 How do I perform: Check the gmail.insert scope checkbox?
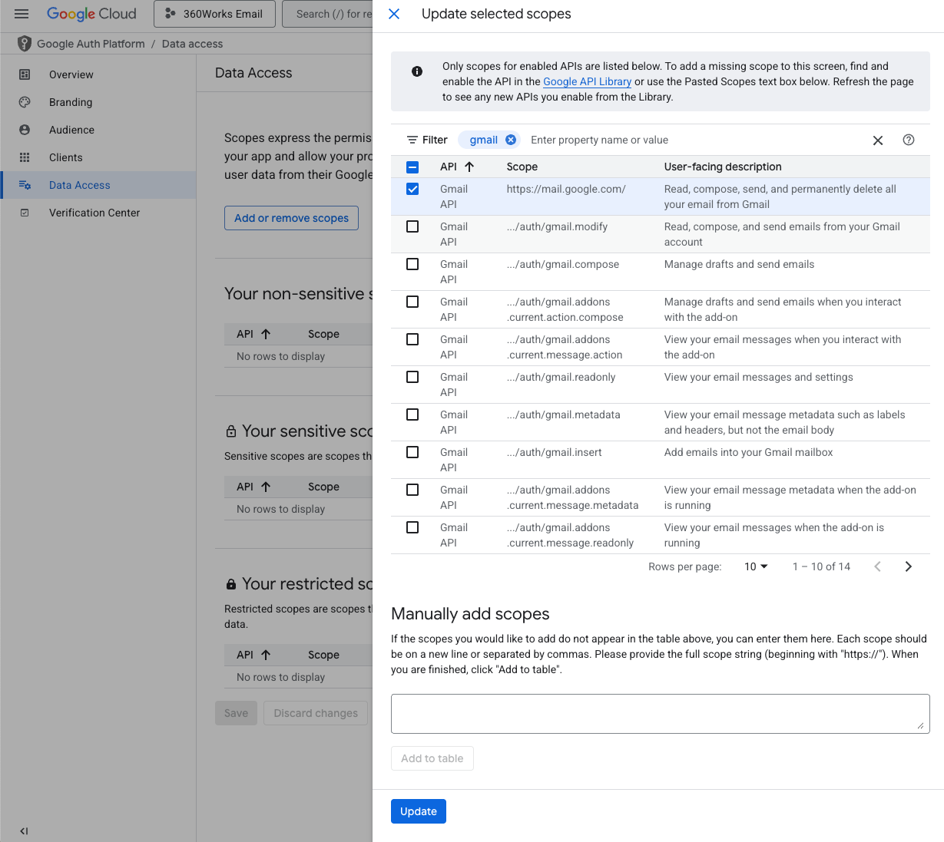coord(412,452)
